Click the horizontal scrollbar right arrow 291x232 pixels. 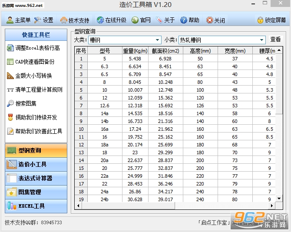[x=272, y=205]
